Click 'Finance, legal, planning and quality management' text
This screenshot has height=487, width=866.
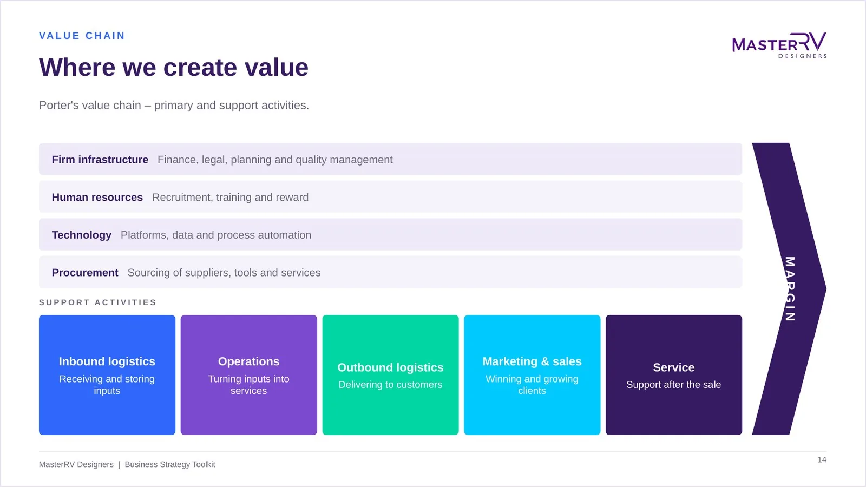point(275,160)
